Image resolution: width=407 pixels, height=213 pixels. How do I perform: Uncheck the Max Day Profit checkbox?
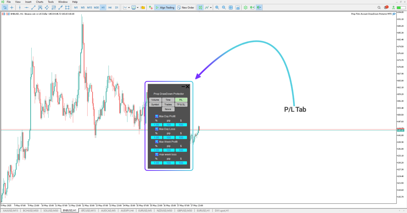[x=157, y=116]
